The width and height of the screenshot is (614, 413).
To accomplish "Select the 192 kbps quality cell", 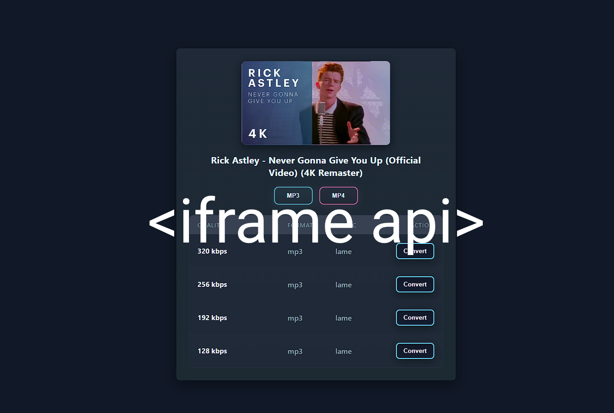I will (x=212, y=318).
